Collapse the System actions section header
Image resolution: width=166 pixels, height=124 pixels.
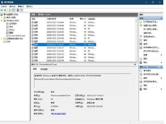[161, 18]
